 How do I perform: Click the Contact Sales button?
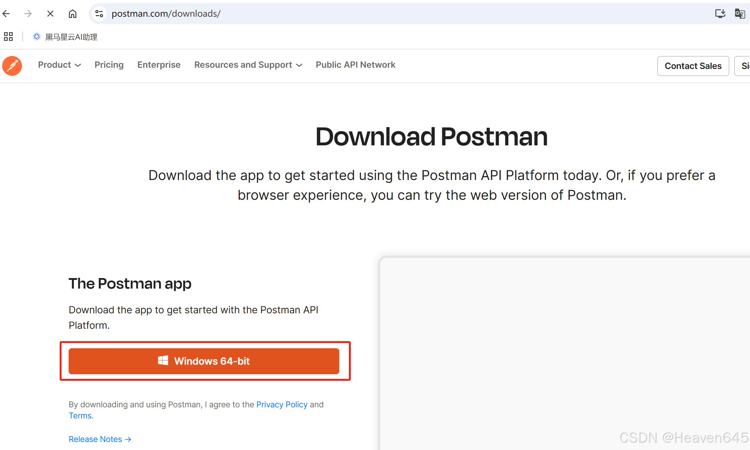[693, 66]
